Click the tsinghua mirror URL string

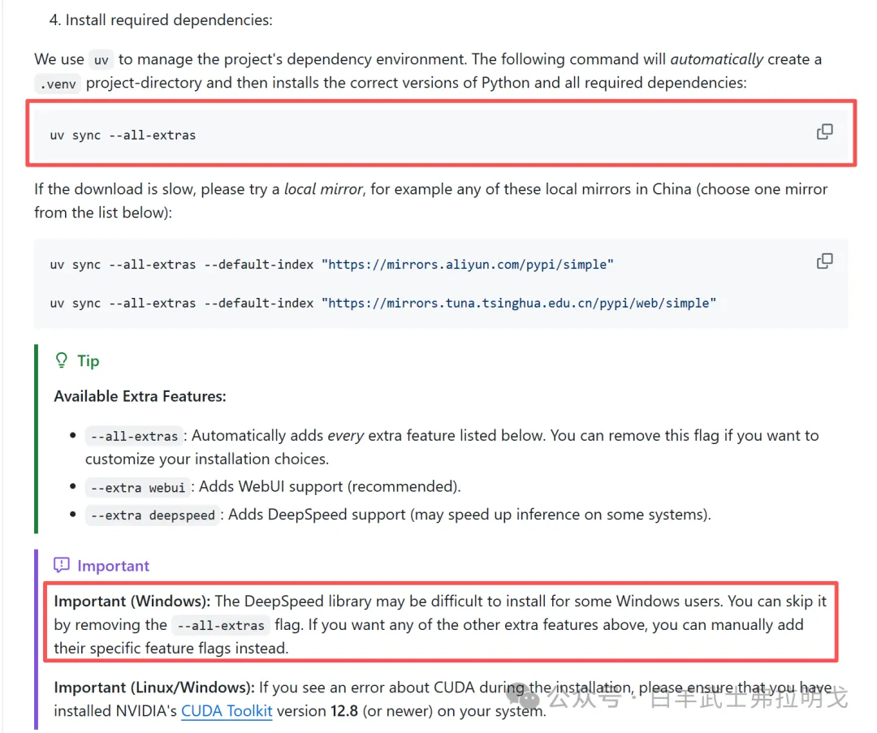tap(519, 303)
